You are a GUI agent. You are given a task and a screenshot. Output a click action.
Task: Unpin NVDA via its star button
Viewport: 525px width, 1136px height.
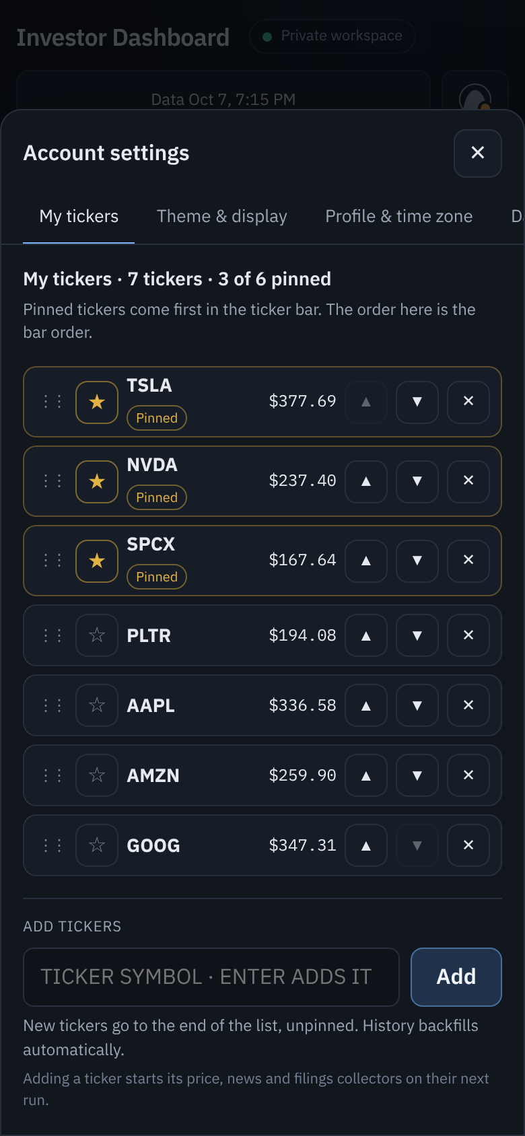[x=97, y=482]
